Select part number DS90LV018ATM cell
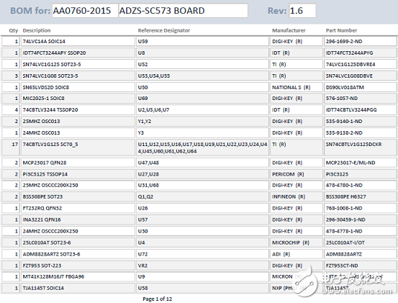 point(360,87)
